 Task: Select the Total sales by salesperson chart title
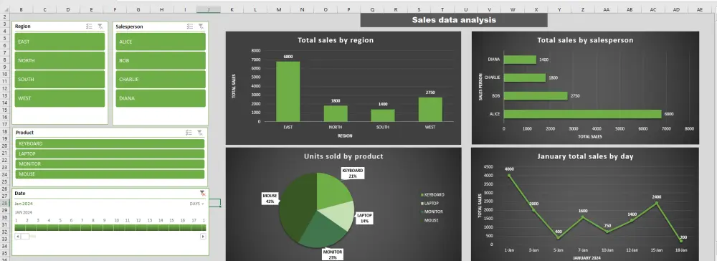[x=585, y=40]
